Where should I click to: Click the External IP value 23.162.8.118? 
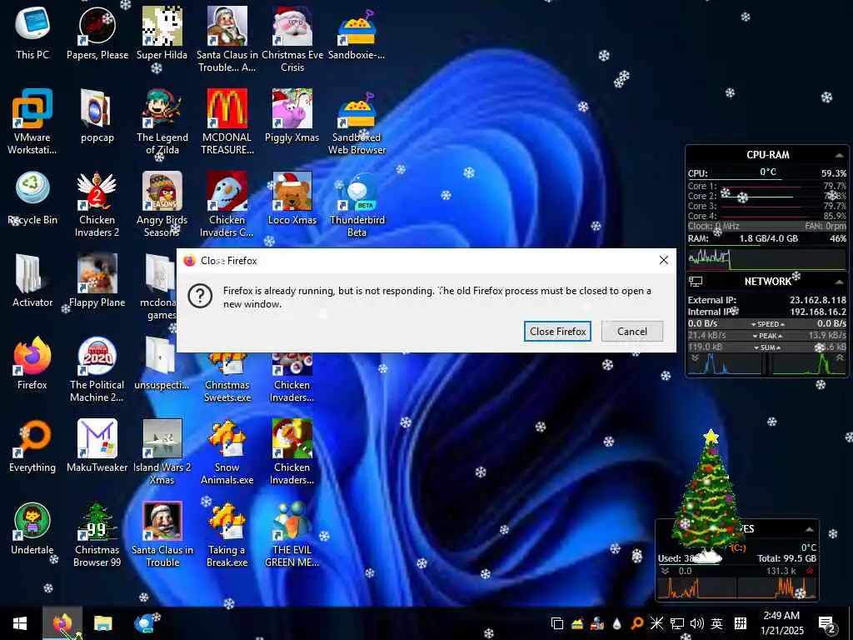[818, 300]
